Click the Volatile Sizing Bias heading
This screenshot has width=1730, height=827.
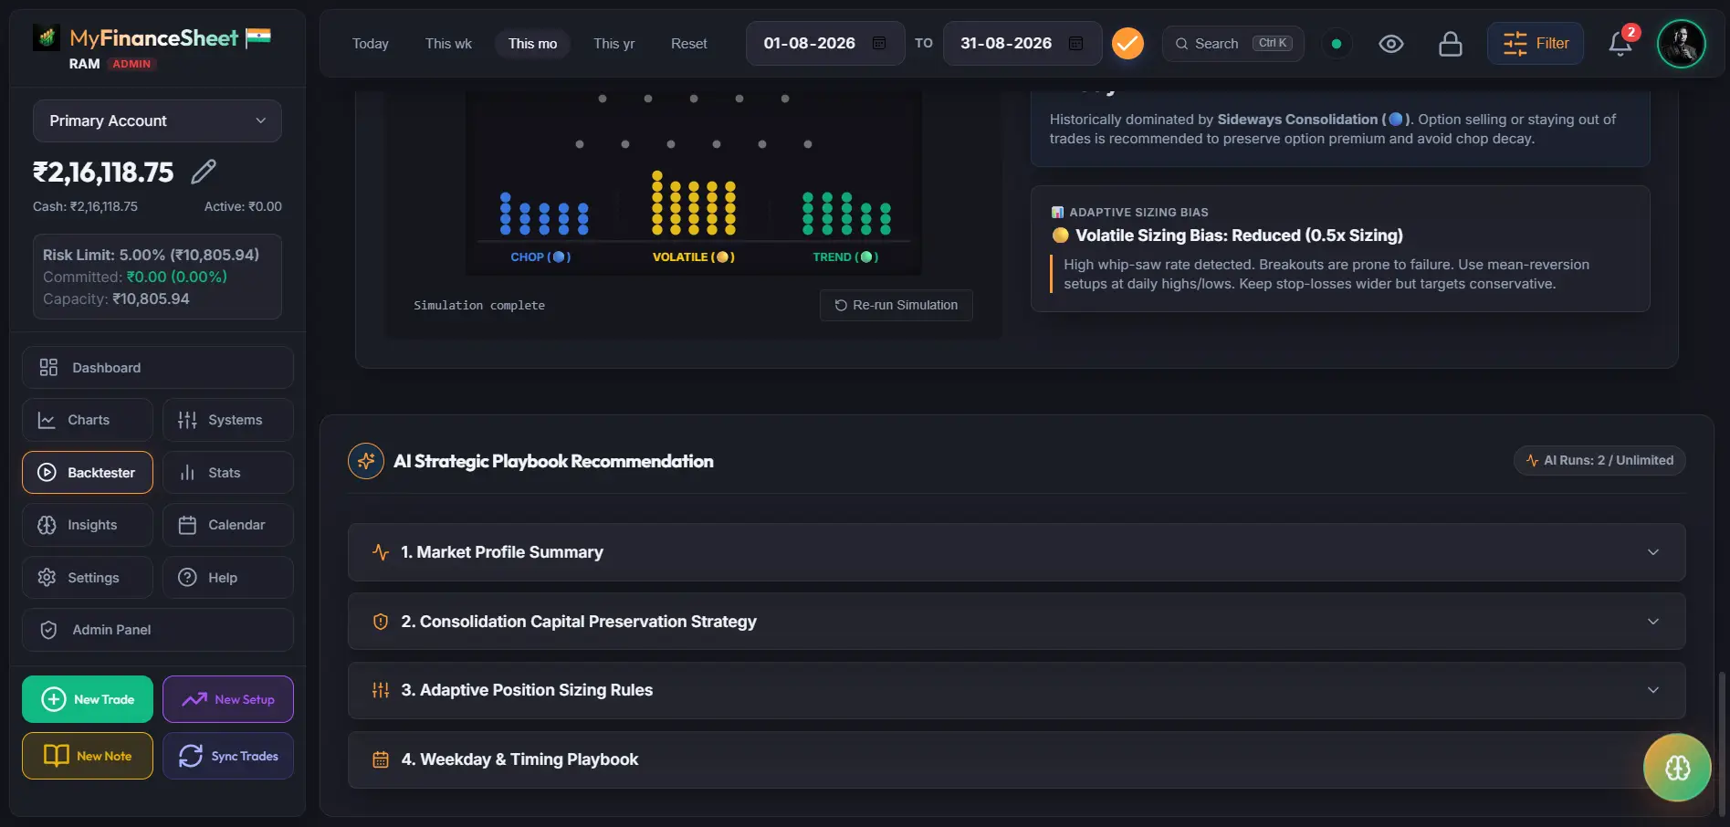1239,236
